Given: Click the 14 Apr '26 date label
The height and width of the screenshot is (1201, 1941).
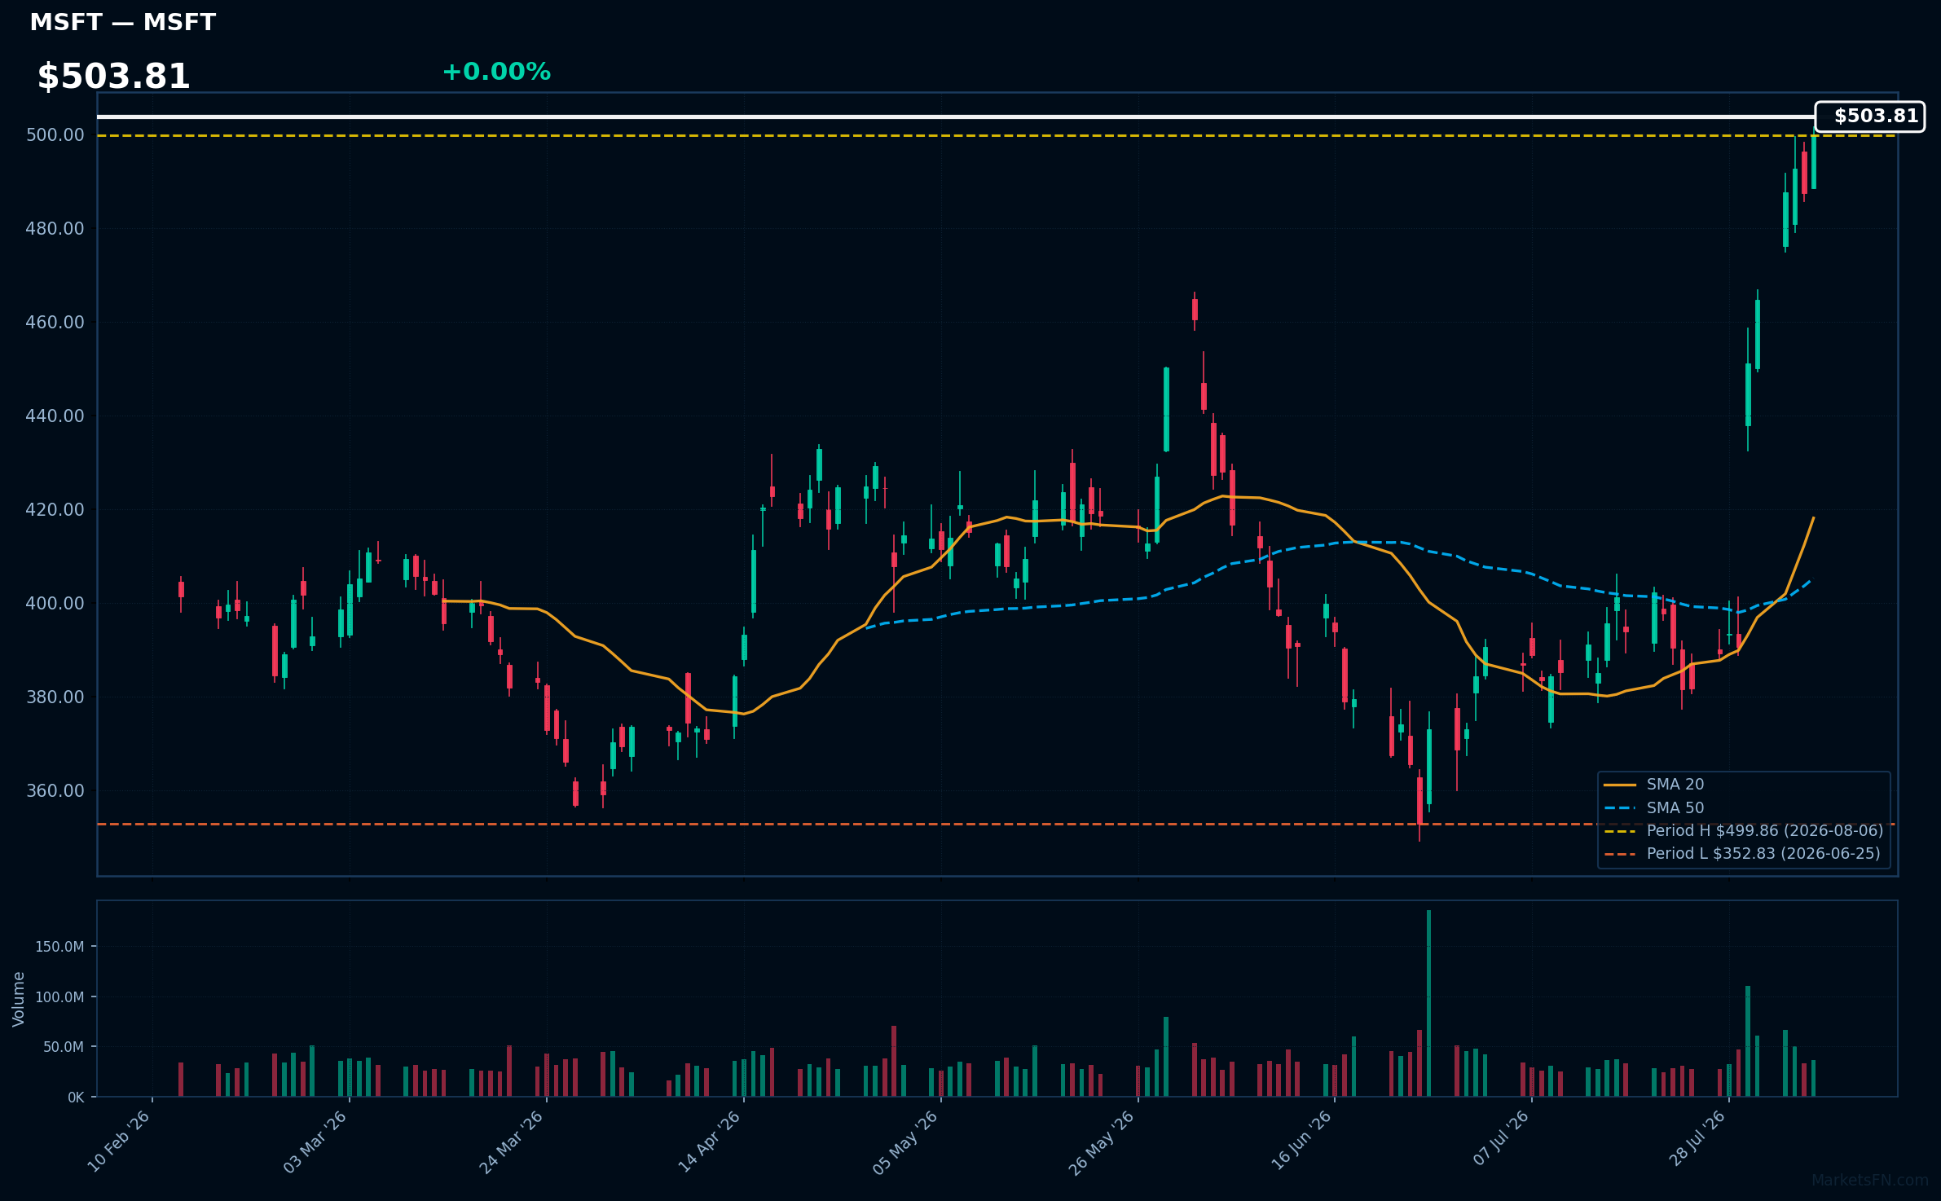Looking at the screenshot, I should 710,1142.
